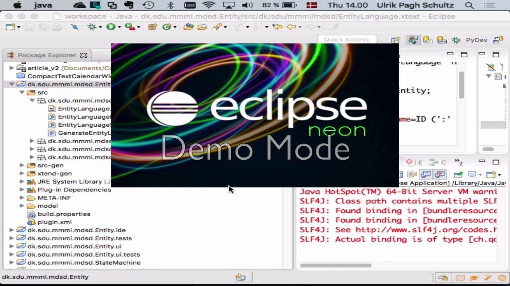Click the Time Machine clock icon in menu bar

[x=148, y=5]
